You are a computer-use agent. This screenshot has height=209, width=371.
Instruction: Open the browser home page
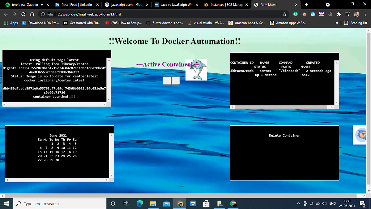[x=32, y=14]
